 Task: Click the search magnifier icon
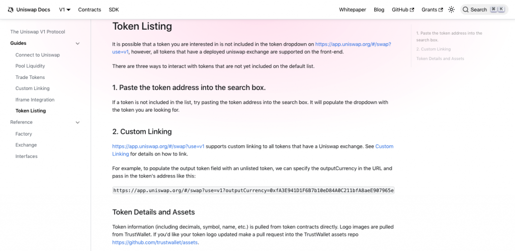click(465, 10)
